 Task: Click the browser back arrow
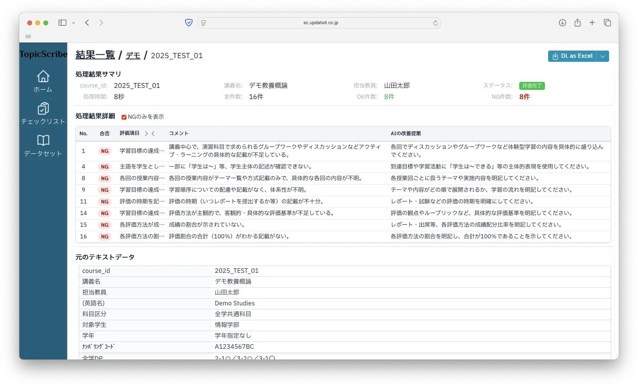[x=87, y=23]
